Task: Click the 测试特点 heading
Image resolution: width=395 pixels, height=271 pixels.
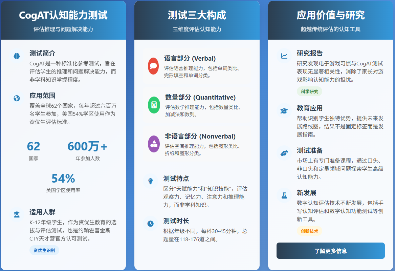Action: 176,179
